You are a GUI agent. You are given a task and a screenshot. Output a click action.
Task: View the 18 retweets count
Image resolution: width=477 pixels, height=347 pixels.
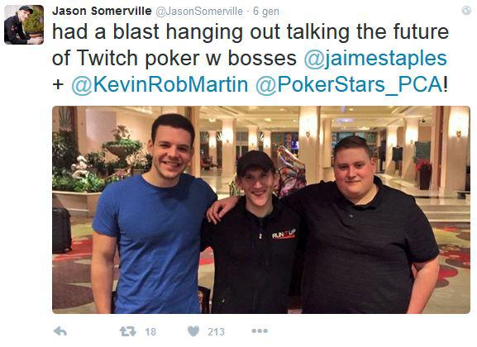tap(150, 331)
